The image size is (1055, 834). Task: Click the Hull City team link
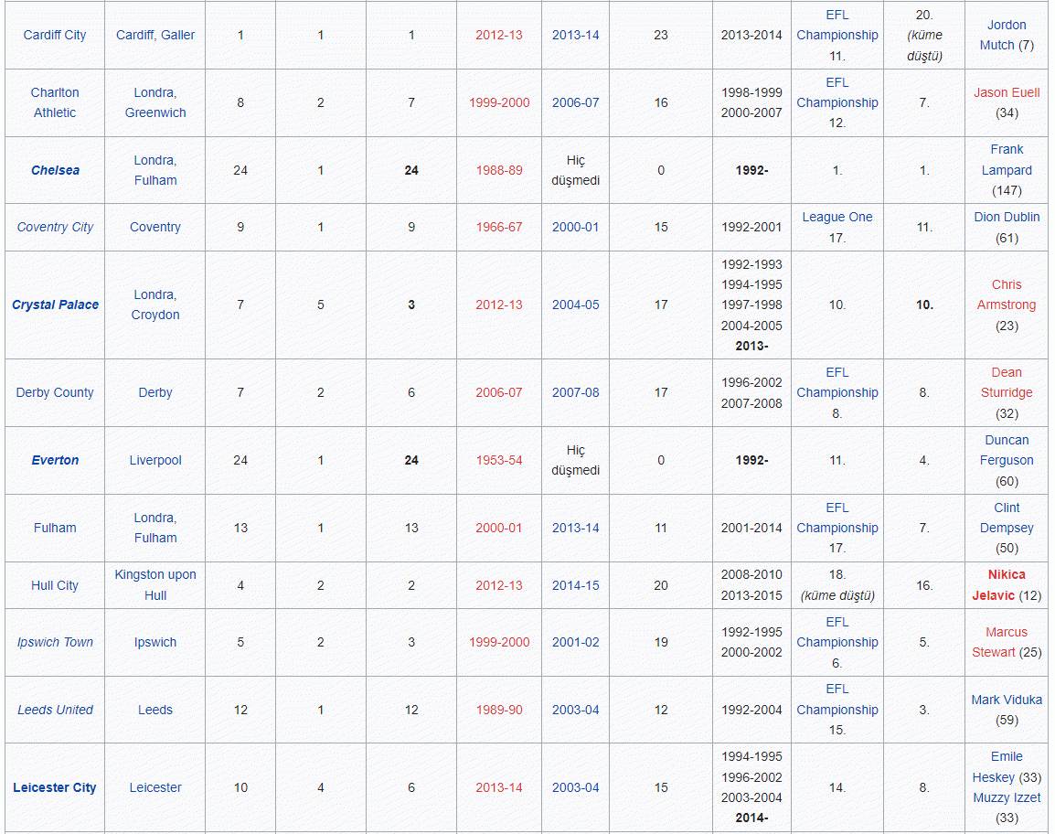point(55,585)
